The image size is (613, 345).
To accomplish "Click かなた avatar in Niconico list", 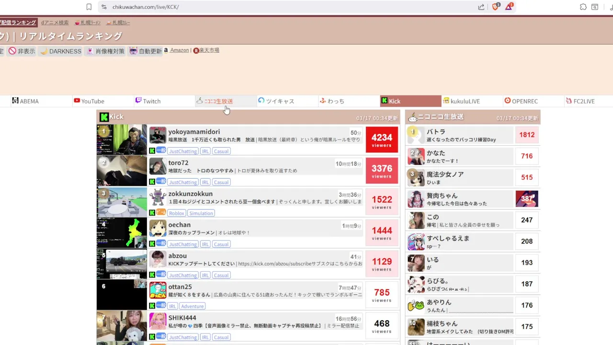I will [416, 156].
